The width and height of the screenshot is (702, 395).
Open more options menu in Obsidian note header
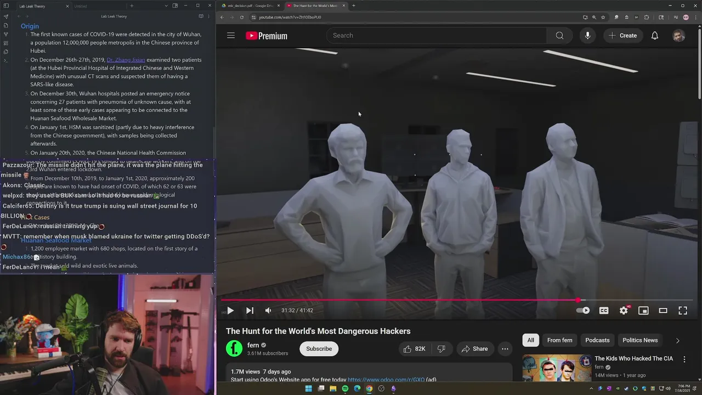209,16
